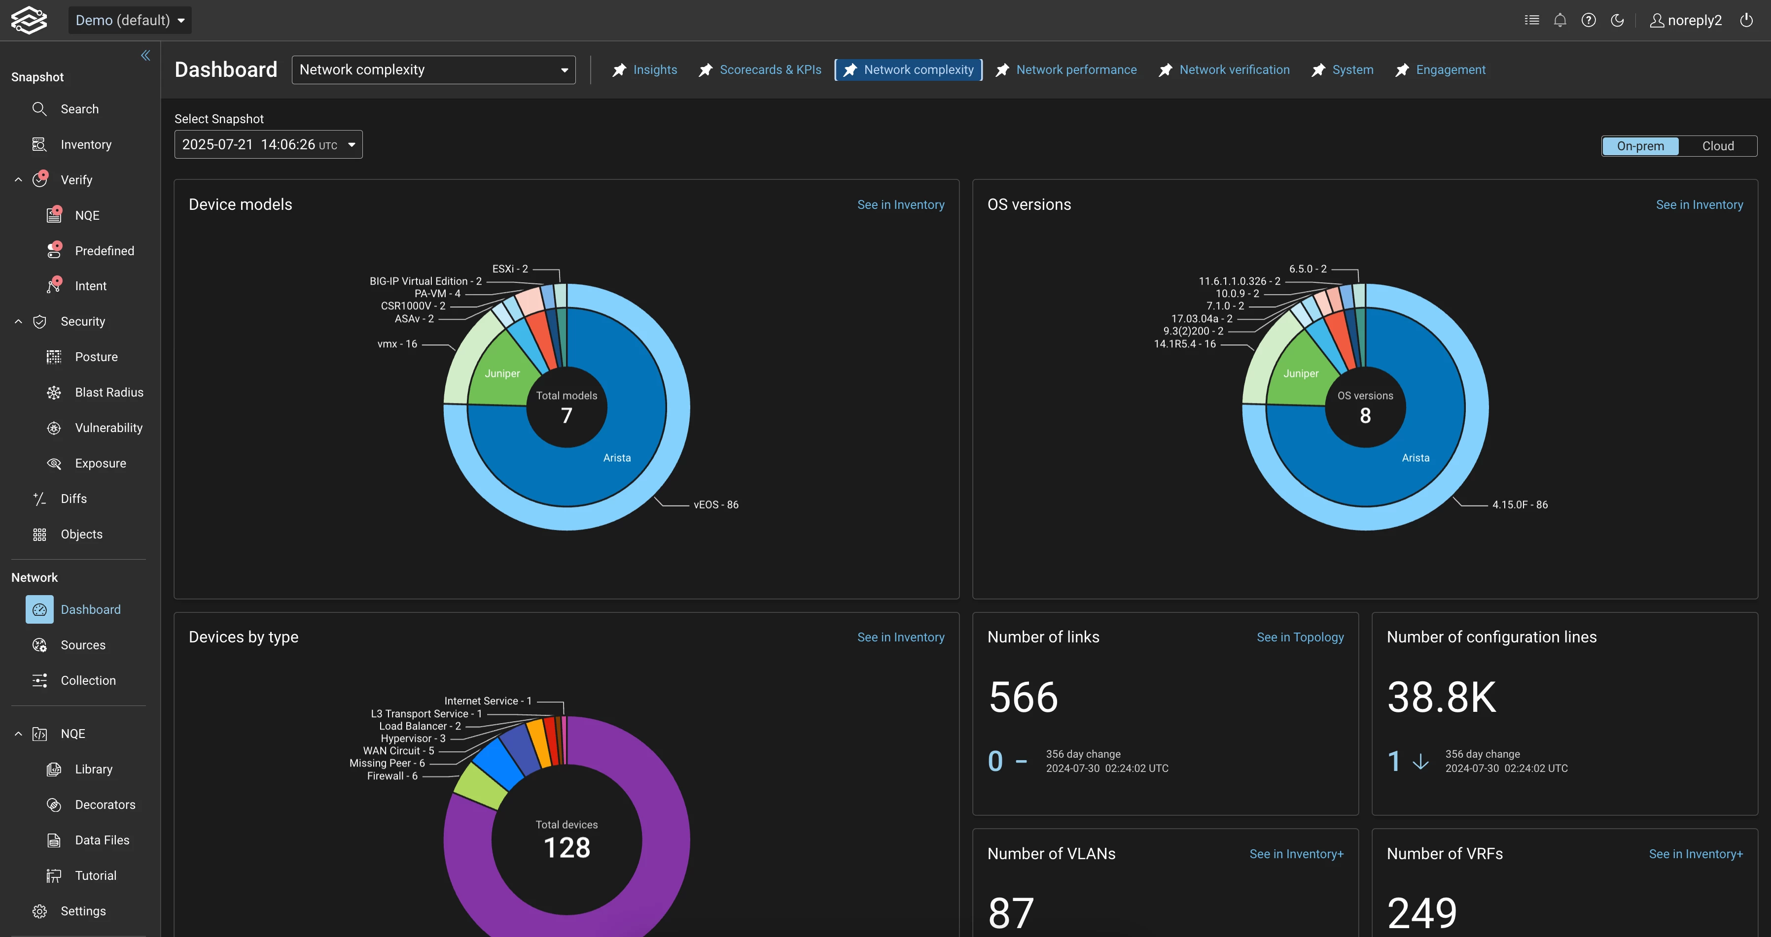Open the task list icon in header
1771x937 pixels.
pyautogui.click(x=1531, y=20)
